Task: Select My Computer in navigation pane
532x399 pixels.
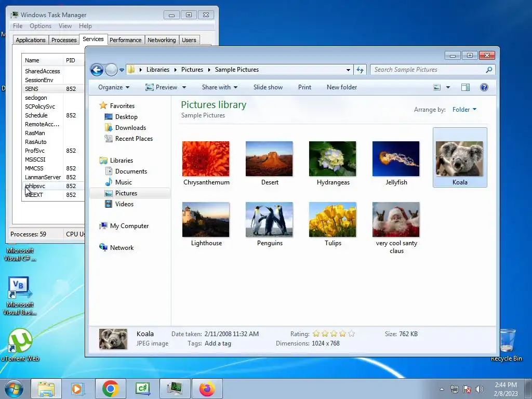Action: (124, 226)
